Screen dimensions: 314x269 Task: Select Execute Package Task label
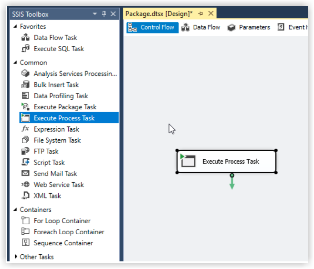(65, 107)
